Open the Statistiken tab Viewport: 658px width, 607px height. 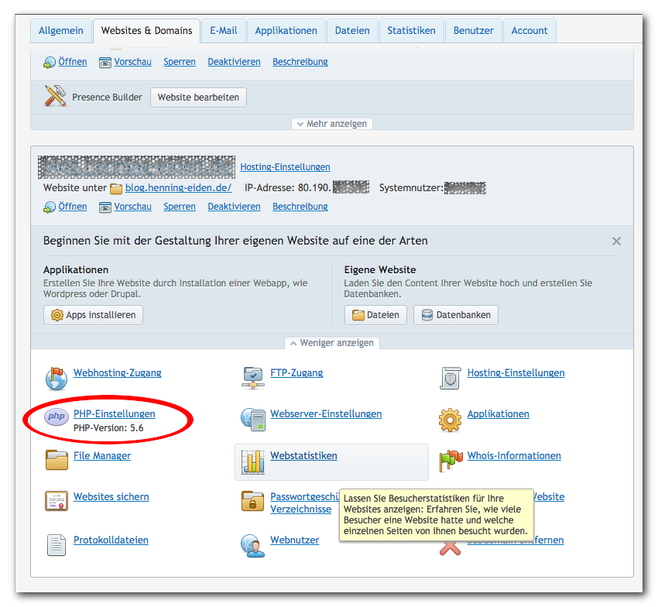(x=411, y=31)
